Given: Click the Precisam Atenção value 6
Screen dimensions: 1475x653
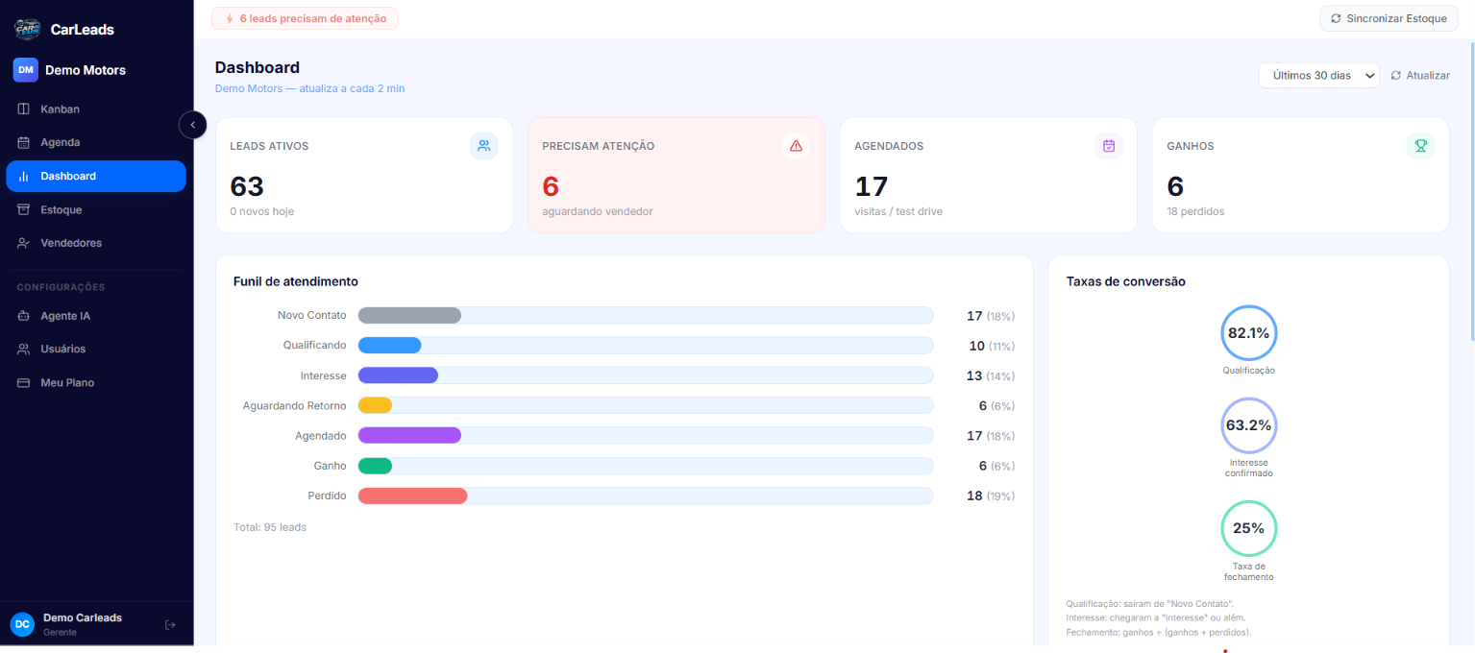Looking at the screenshot, I should (x=551, y=186).
